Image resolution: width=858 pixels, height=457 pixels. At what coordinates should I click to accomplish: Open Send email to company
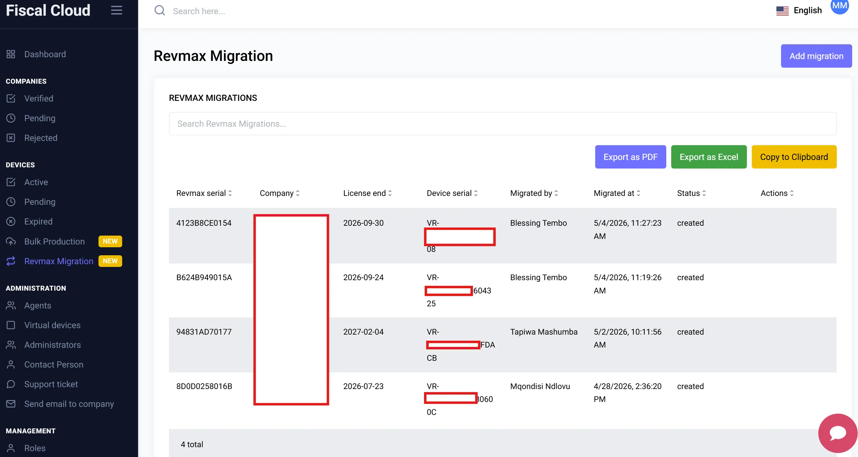click(69, 403)
